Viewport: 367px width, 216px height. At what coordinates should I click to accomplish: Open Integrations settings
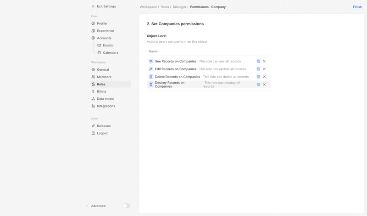111,106
